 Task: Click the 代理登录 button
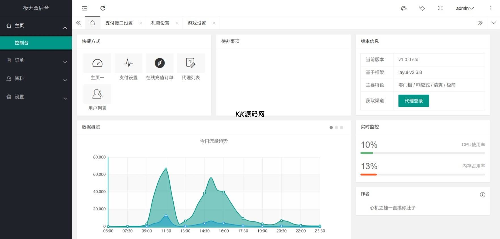tap(413, 101)
